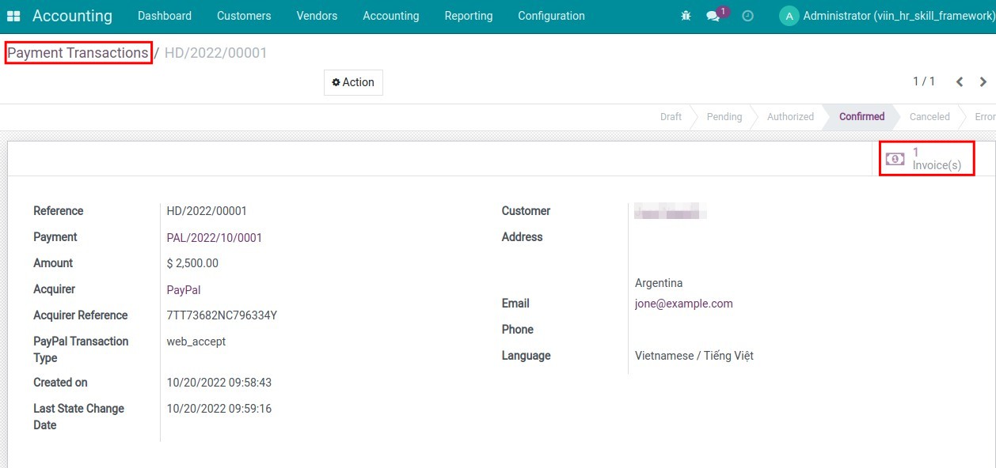Go back to Payment Transactions breadcrumb
The image size is (996, 468).
[76, 52]
